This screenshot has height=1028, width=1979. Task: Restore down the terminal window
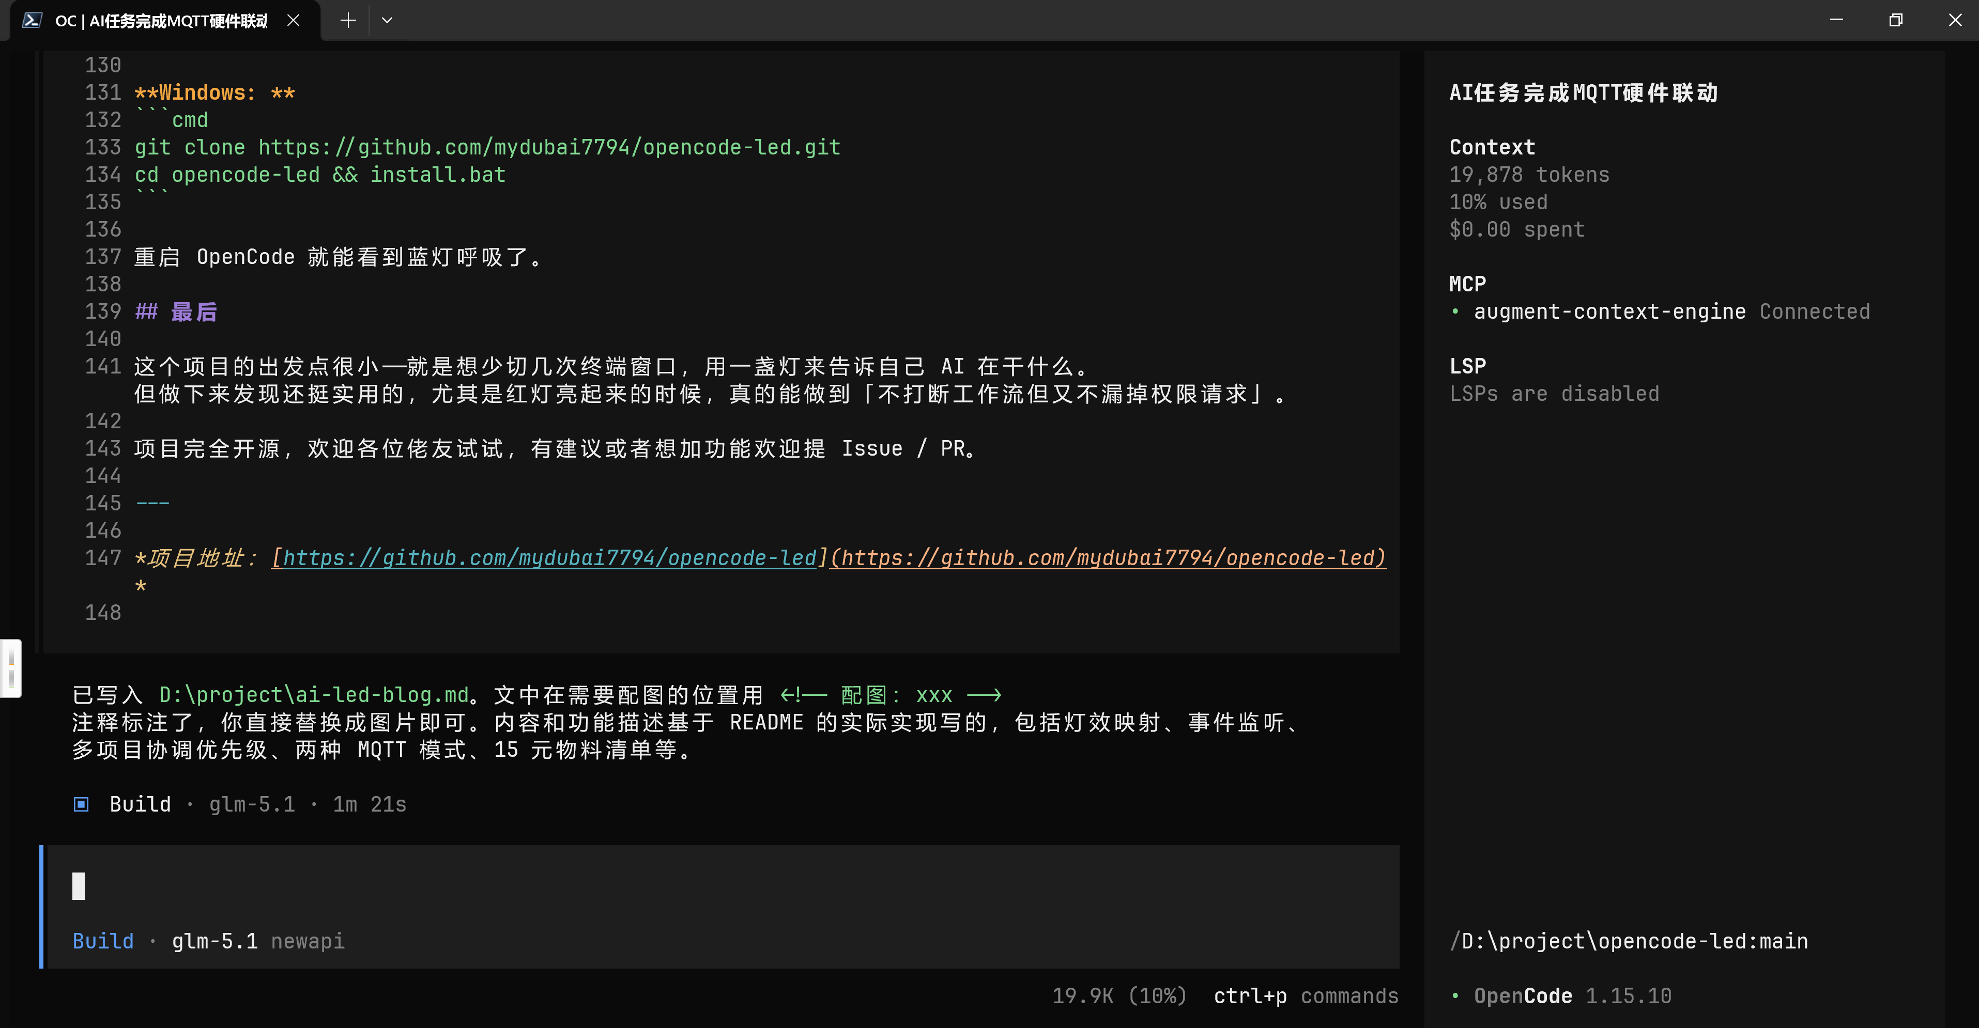coord(1896,20)
